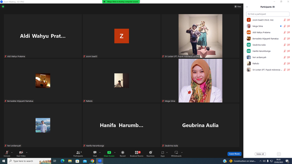The width and height of the screenshot is (292, 164).
Task: Open the View layout menu
Action: point(238,6)
